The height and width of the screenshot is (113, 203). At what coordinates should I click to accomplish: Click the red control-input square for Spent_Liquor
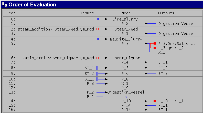(98, 58)
